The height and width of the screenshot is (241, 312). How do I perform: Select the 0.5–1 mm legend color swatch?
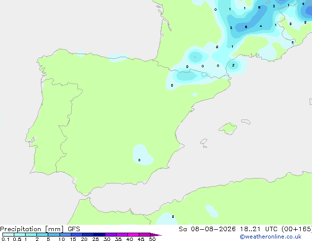point(20,235)
